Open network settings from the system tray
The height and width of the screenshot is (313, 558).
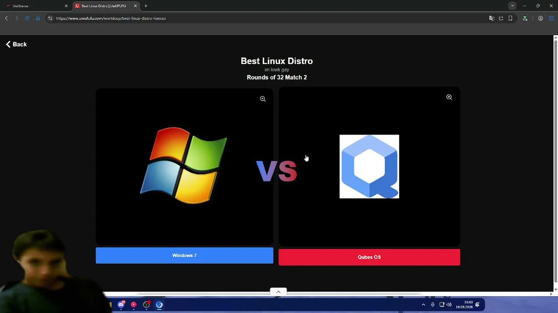(442, 305)
